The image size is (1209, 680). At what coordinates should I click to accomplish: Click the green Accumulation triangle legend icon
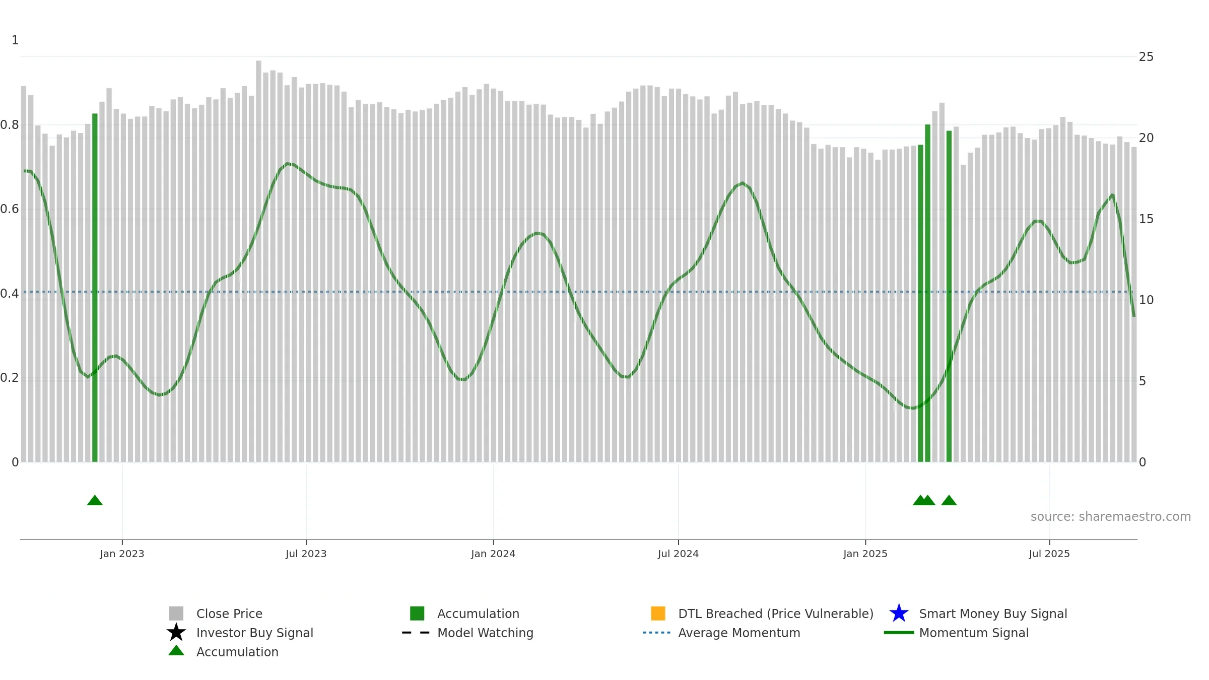tap(176, 651)
